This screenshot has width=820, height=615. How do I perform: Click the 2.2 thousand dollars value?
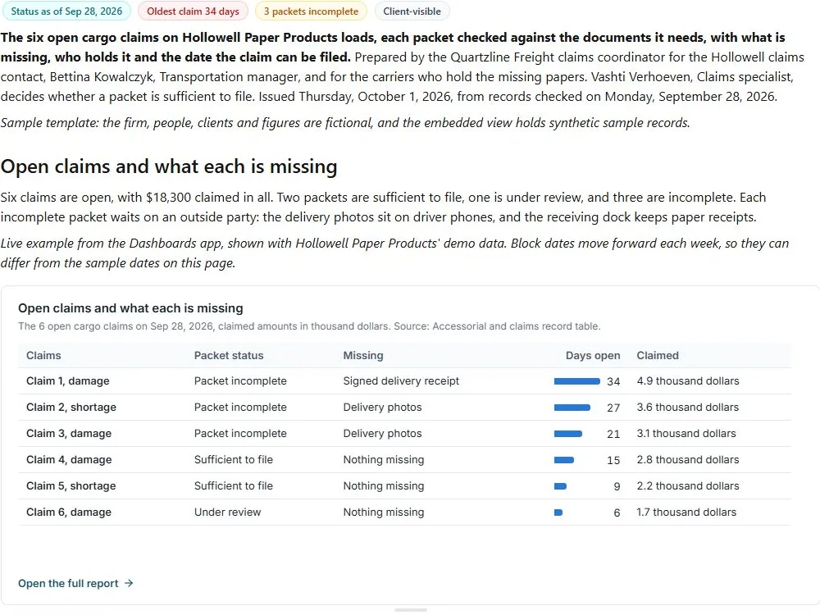point(688,485)
